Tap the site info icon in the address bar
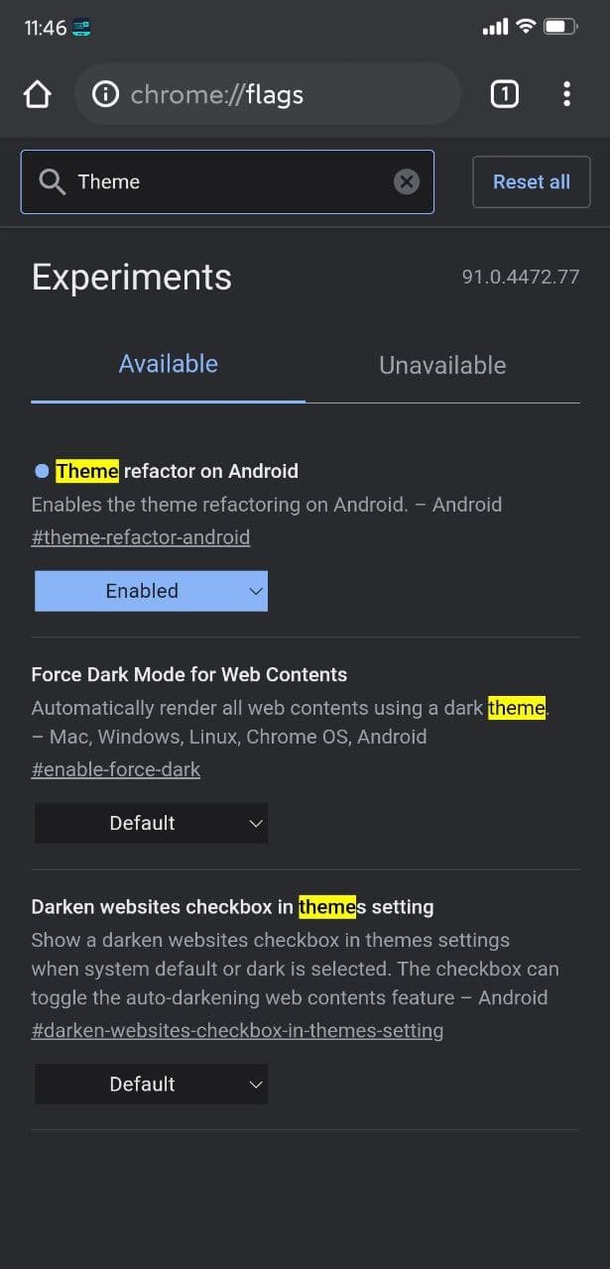The height and width of the screenshot is (1269, 610). (105, 95)
